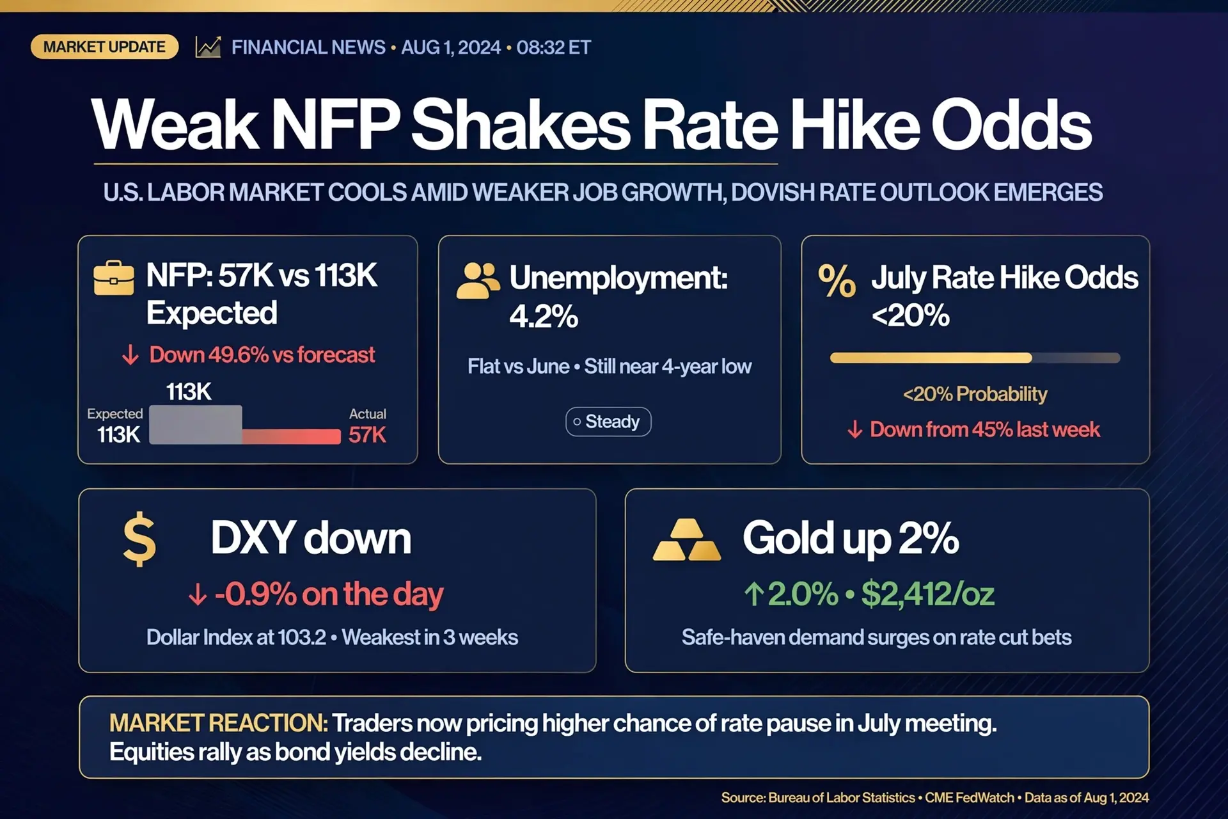Click the briefcase icon in NFP card

click(114, 278)
